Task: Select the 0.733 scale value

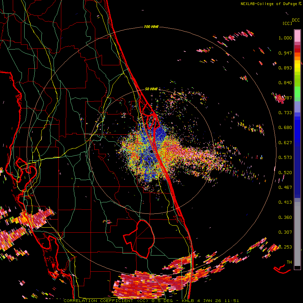Action: (285, 112)
